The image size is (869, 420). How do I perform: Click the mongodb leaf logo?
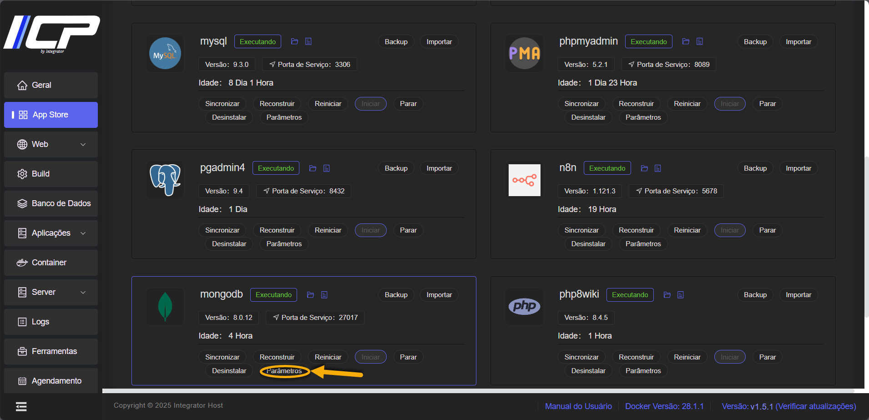165,306
